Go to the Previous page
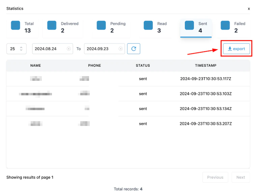This screenshot has height=196, width=255. [x=215, y=177]
